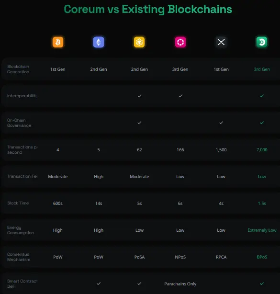This screenshot has height=294, width=280.
Task: Click the Ethereum logo icon
Action: point(99,42)
